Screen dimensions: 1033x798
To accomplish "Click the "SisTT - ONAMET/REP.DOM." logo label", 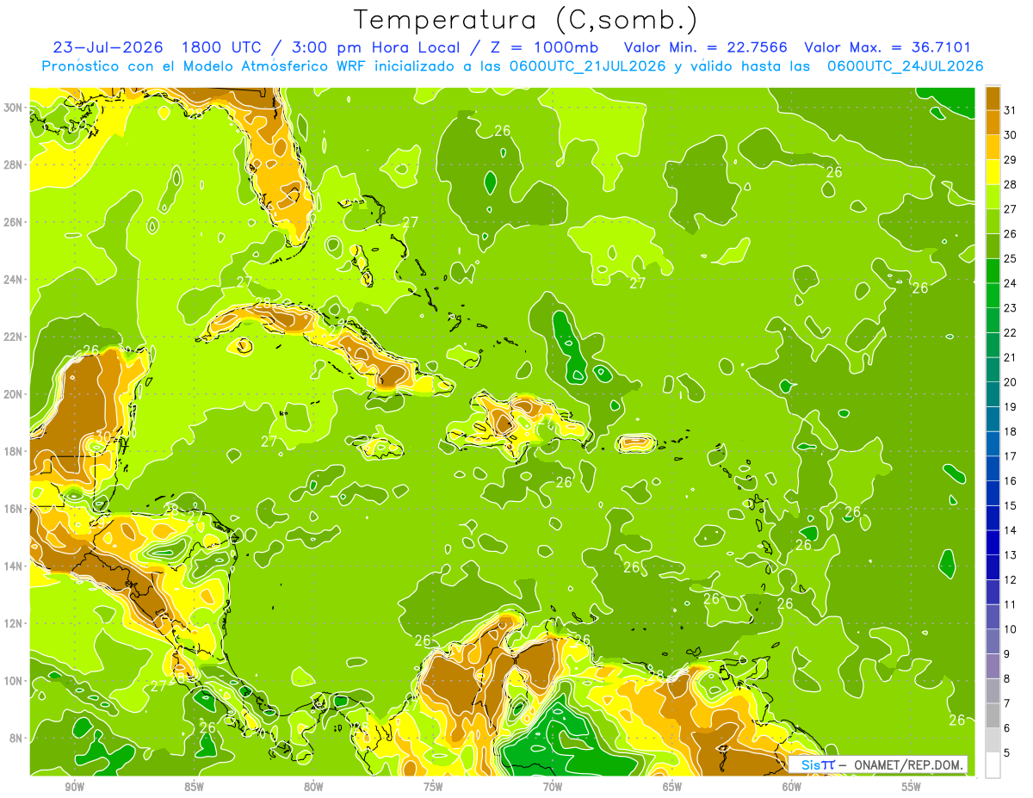I will pos(878,765).
